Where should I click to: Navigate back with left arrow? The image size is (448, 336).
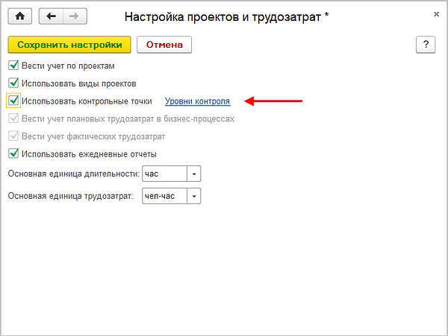(51, 16)
